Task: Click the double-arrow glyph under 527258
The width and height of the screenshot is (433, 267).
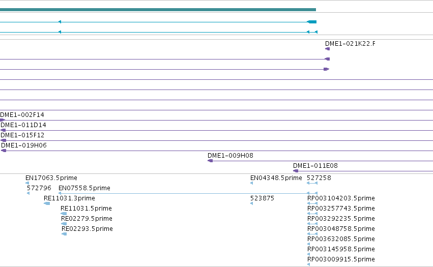Action: pos(312,183)
